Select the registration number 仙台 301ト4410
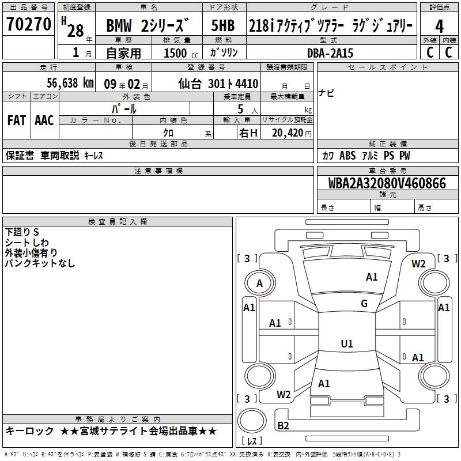461x461 pixels. click(218, 84)
